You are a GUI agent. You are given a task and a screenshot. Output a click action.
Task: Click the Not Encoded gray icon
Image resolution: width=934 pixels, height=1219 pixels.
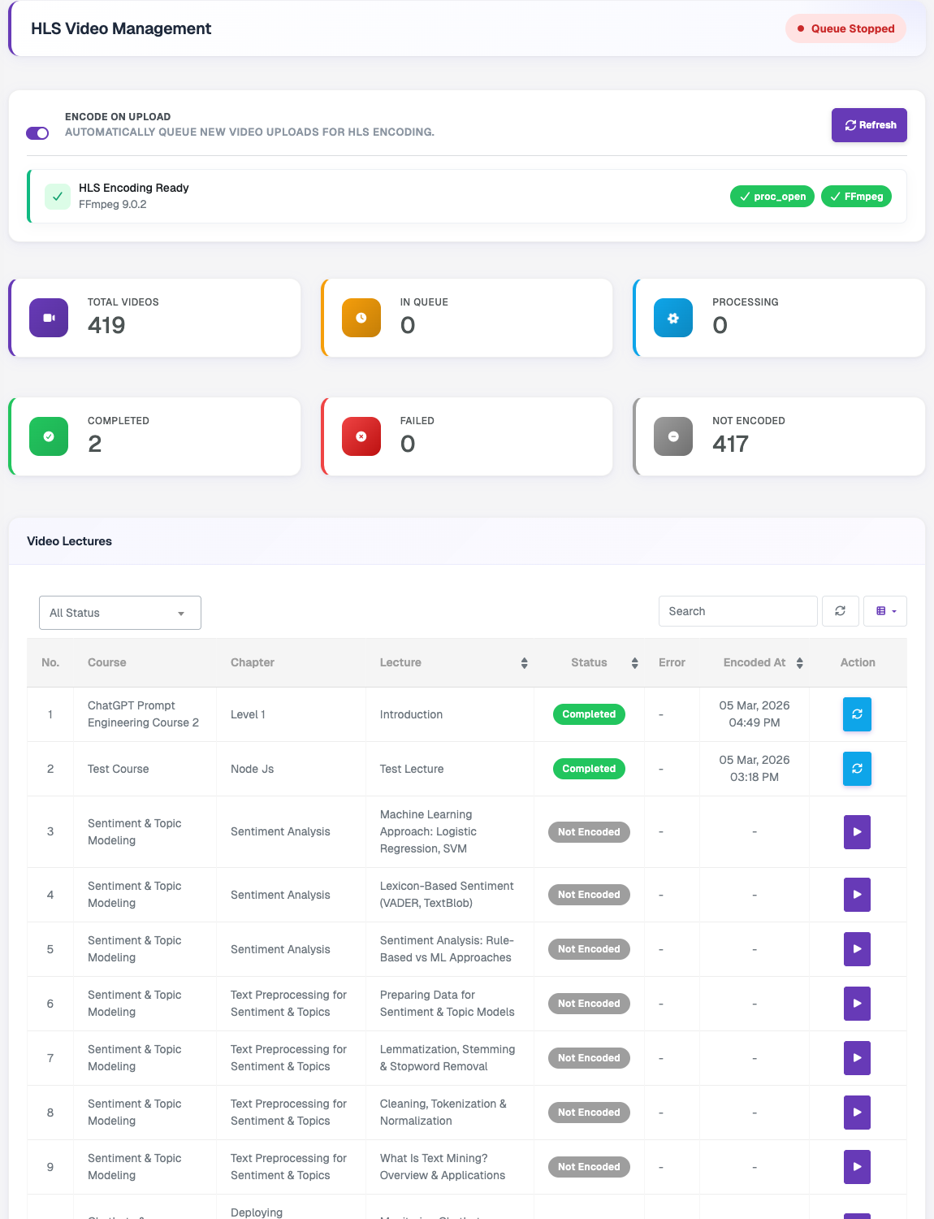(673, 436)
